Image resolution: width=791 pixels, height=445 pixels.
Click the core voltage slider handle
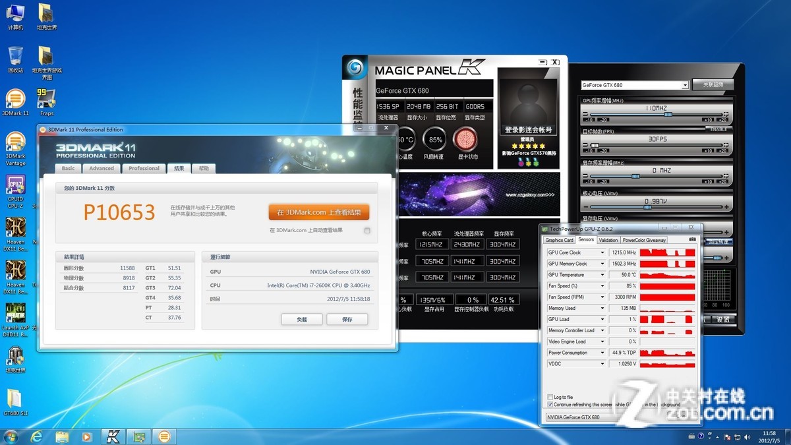647,207
